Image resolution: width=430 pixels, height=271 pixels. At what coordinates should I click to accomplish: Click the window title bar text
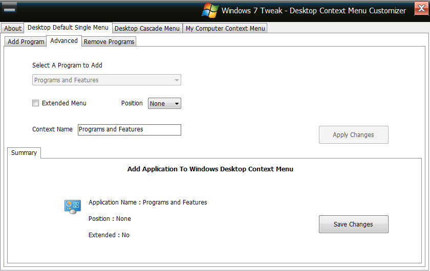click(313, 11)
